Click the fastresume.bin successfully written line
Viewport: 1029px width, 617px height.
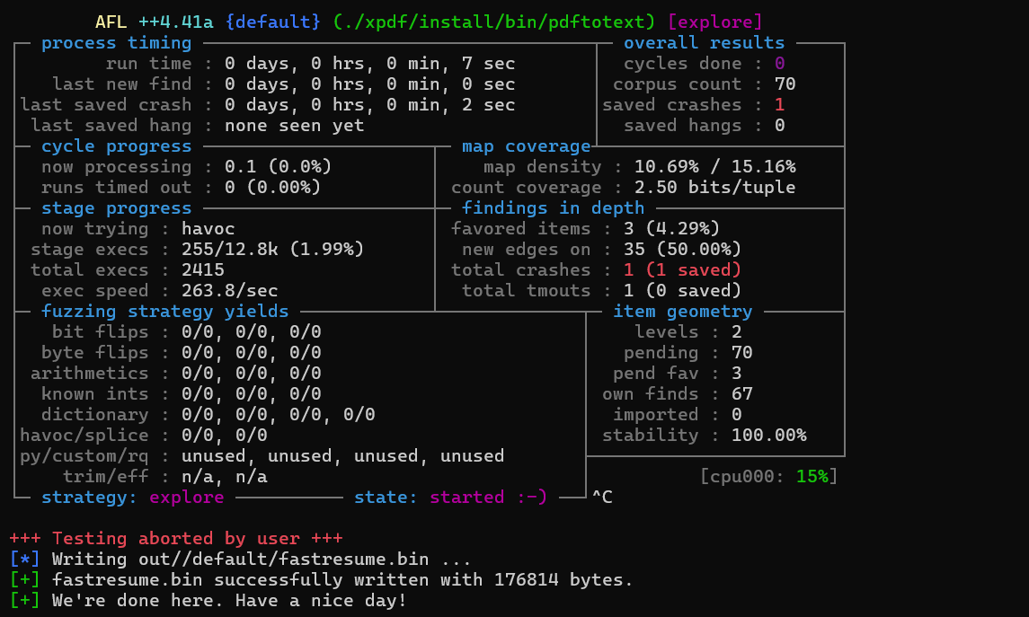coord(342,580)
